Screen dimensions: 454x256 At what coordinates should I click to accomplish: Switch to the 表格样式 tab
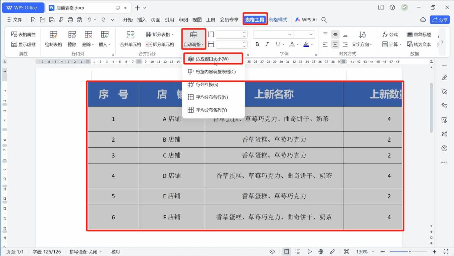coord(278,20)
